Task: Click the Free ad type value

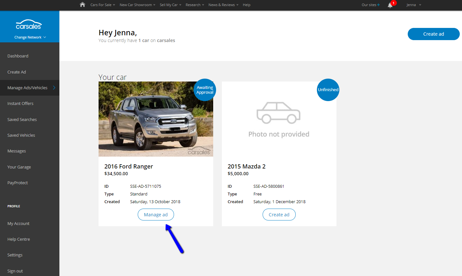Action: click(x=257, y=194)
